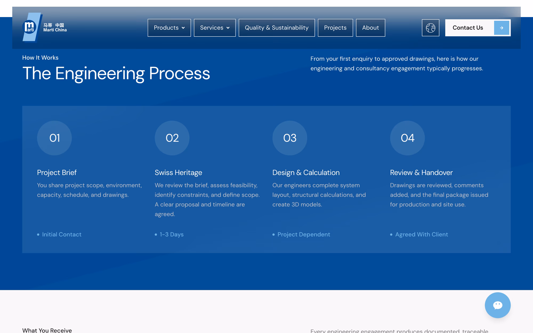Click The Engineering Process title
533x333 pixels.
(116, 73)
